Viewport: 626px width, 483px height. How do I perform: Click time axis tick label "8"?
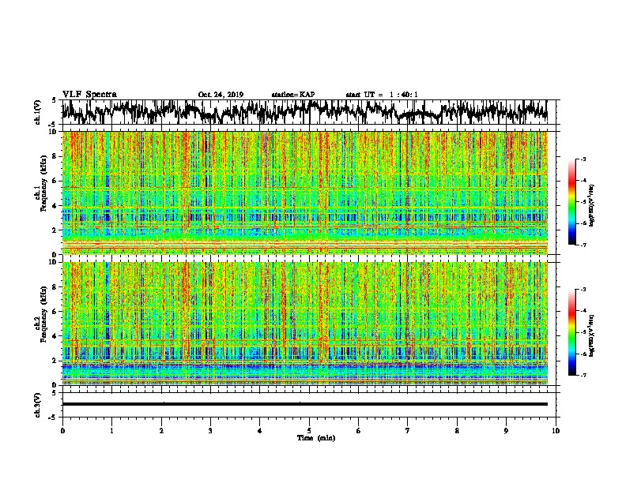(x=457, y=431)
